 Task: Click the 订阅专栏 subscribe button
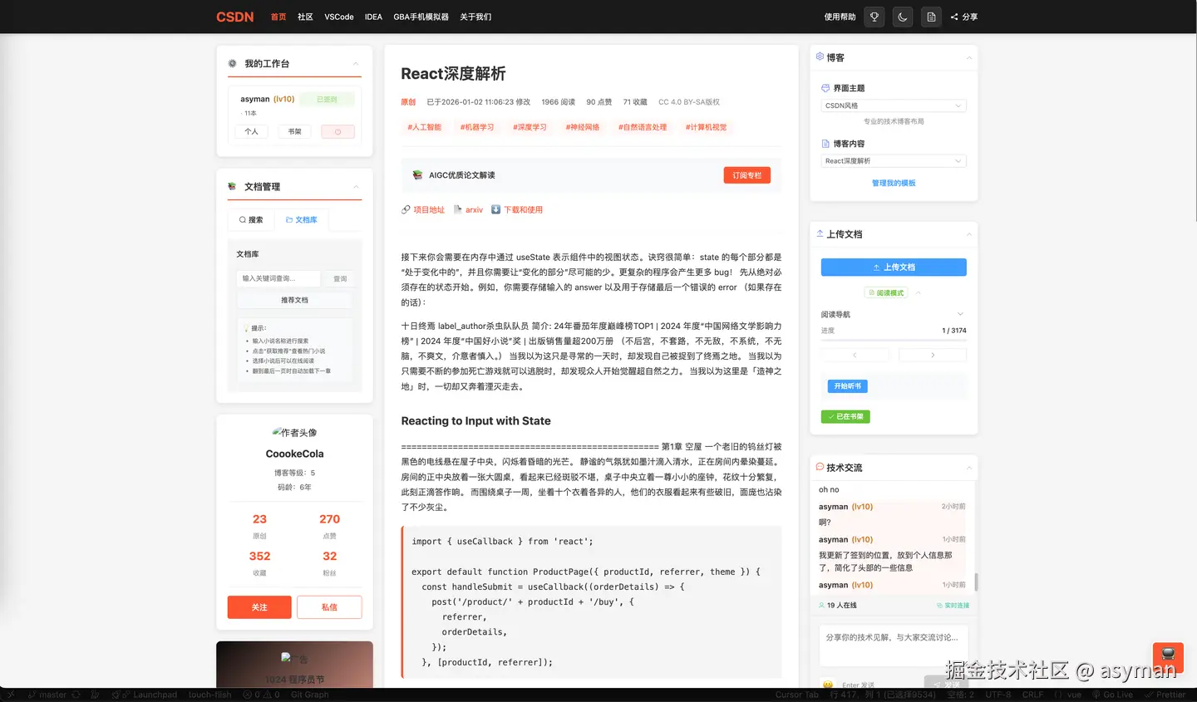point(746,175)
